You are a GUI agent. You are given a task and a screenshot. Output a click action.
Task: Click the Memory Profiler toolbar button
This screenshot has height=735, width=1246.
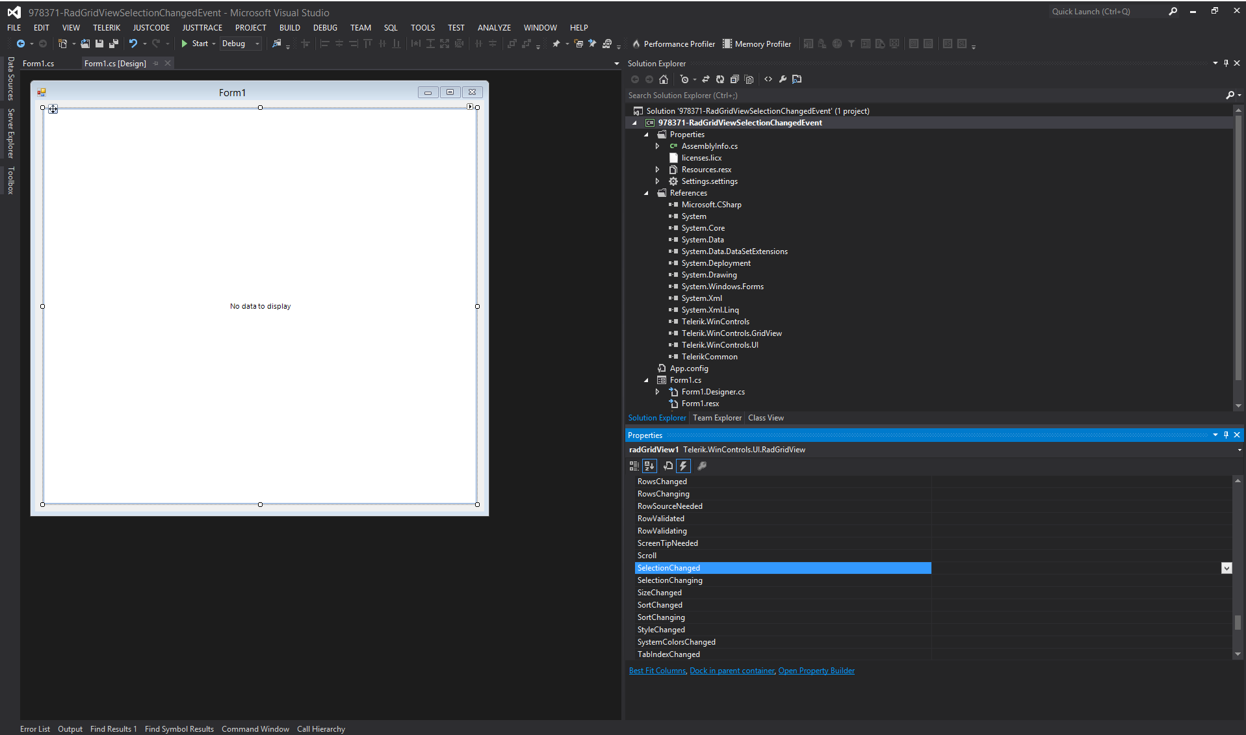(757, 44)
